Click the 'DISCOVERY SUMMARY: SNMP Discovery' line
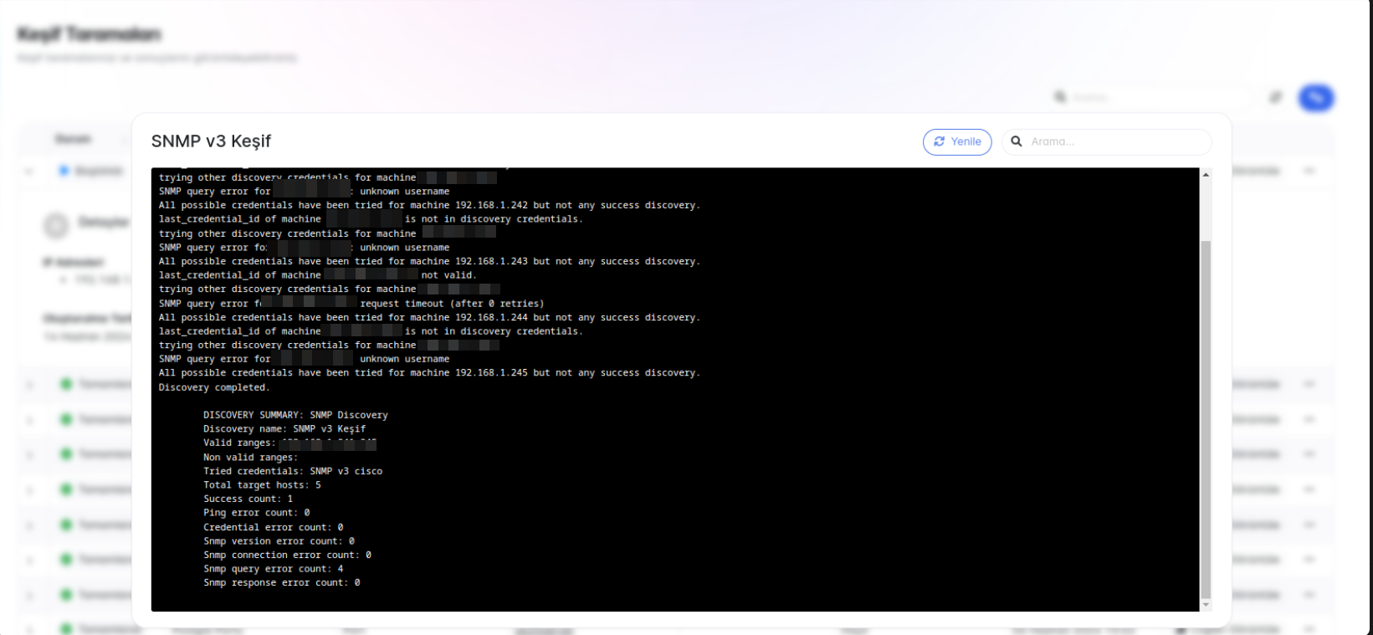The width and height of the screenshot is (1373, 635). point(295,415)
